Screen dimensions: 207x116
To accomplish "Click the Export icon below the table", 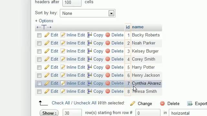I will pos(190,103).
